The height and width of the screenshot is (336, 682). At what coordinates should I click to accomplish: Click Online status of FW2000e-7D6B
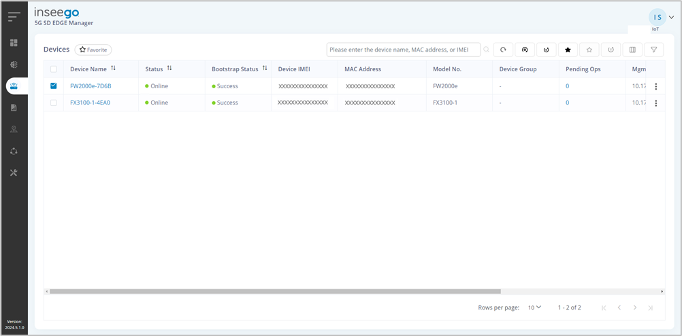pyautogui.click(x=157, y=86)
